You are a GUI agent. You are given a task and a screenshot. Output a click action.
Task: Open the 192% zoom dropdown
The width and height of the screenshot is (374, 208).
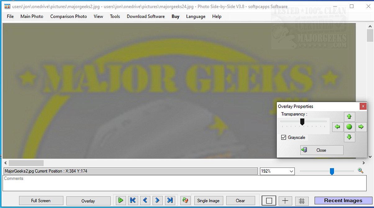click(x=291, y=171)
